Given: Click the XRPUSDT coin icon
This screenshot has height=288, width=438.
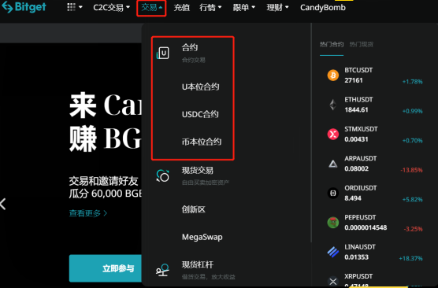Looking at the screenshot, I should pos(333,281).
